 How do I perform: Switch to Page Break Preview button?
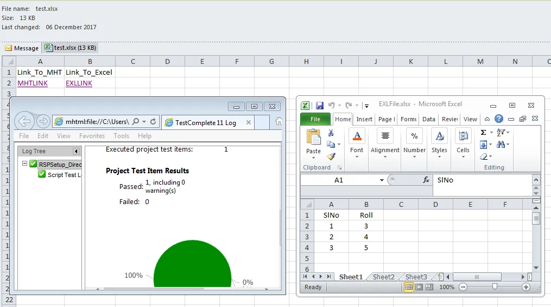click(429, 287)
